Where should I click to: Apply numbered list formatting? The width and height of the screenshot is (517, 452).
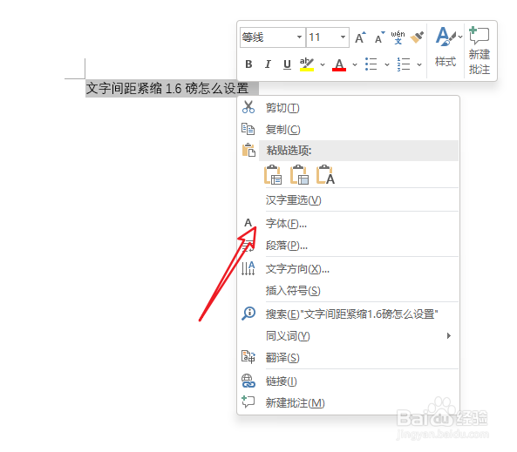coord(404,64)
